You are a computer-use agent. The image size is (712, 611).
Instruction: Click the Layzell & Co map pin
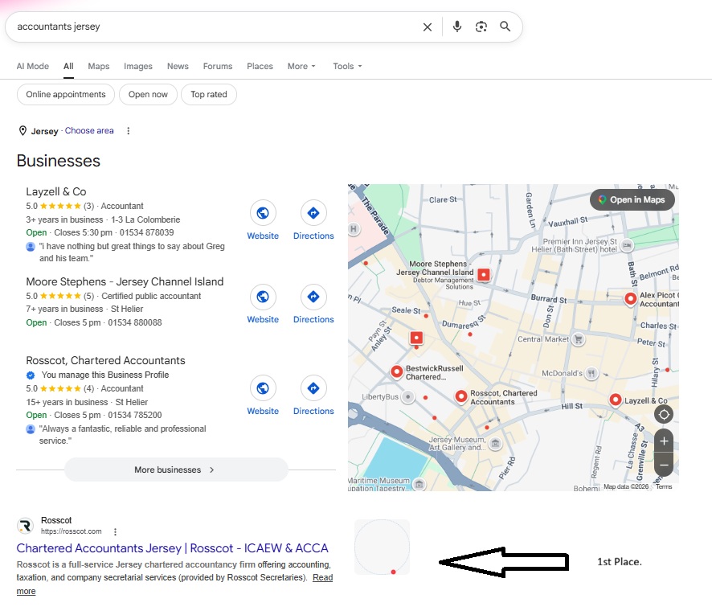click(x=616, y=400)
